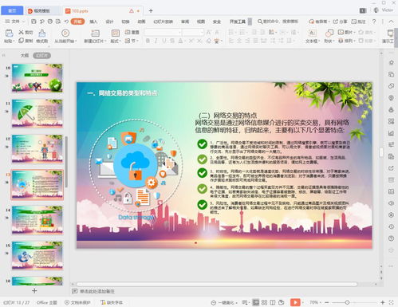Click the File menu button
Image resolution: width=398 pixels, height=307 pixels.
[x=15, y=22]
